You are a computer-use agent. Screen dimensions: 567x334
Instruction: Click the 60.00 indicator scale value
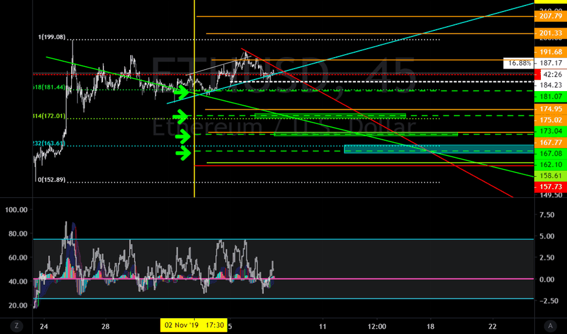18,257
